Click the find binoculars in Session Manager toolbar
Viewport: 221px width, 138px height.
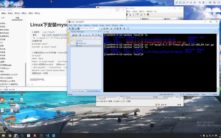[99, 35]
